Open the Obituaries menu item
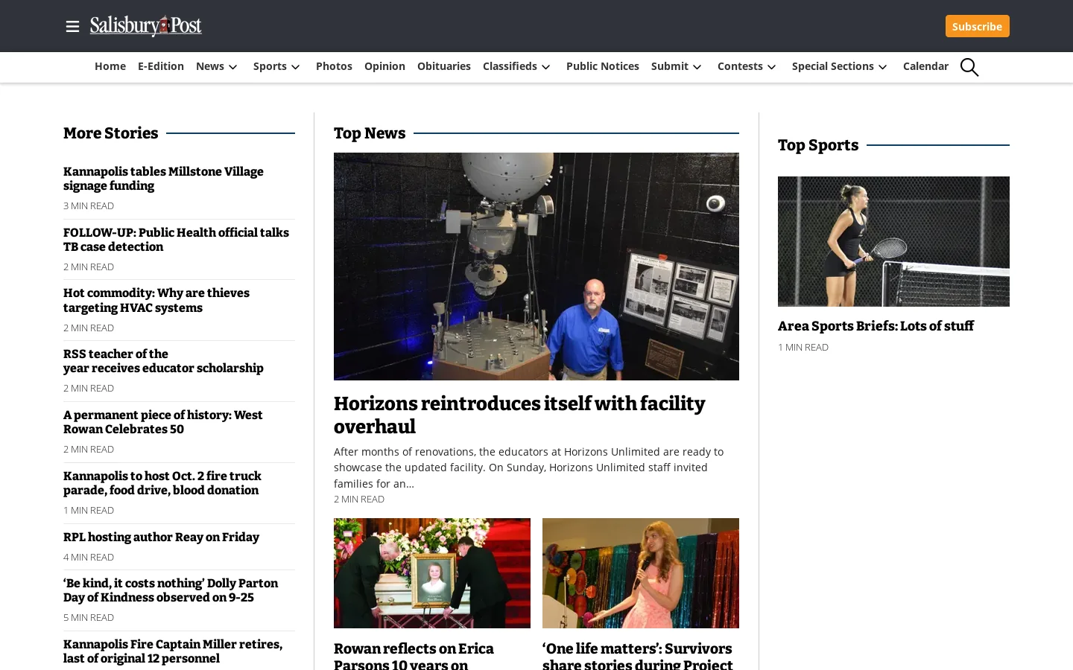Screen dimensions: 1073x670 [444, 66]
